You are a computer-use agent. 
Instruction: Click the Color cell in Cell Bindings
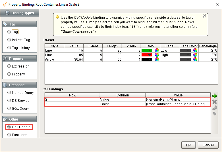pos(123,104)
